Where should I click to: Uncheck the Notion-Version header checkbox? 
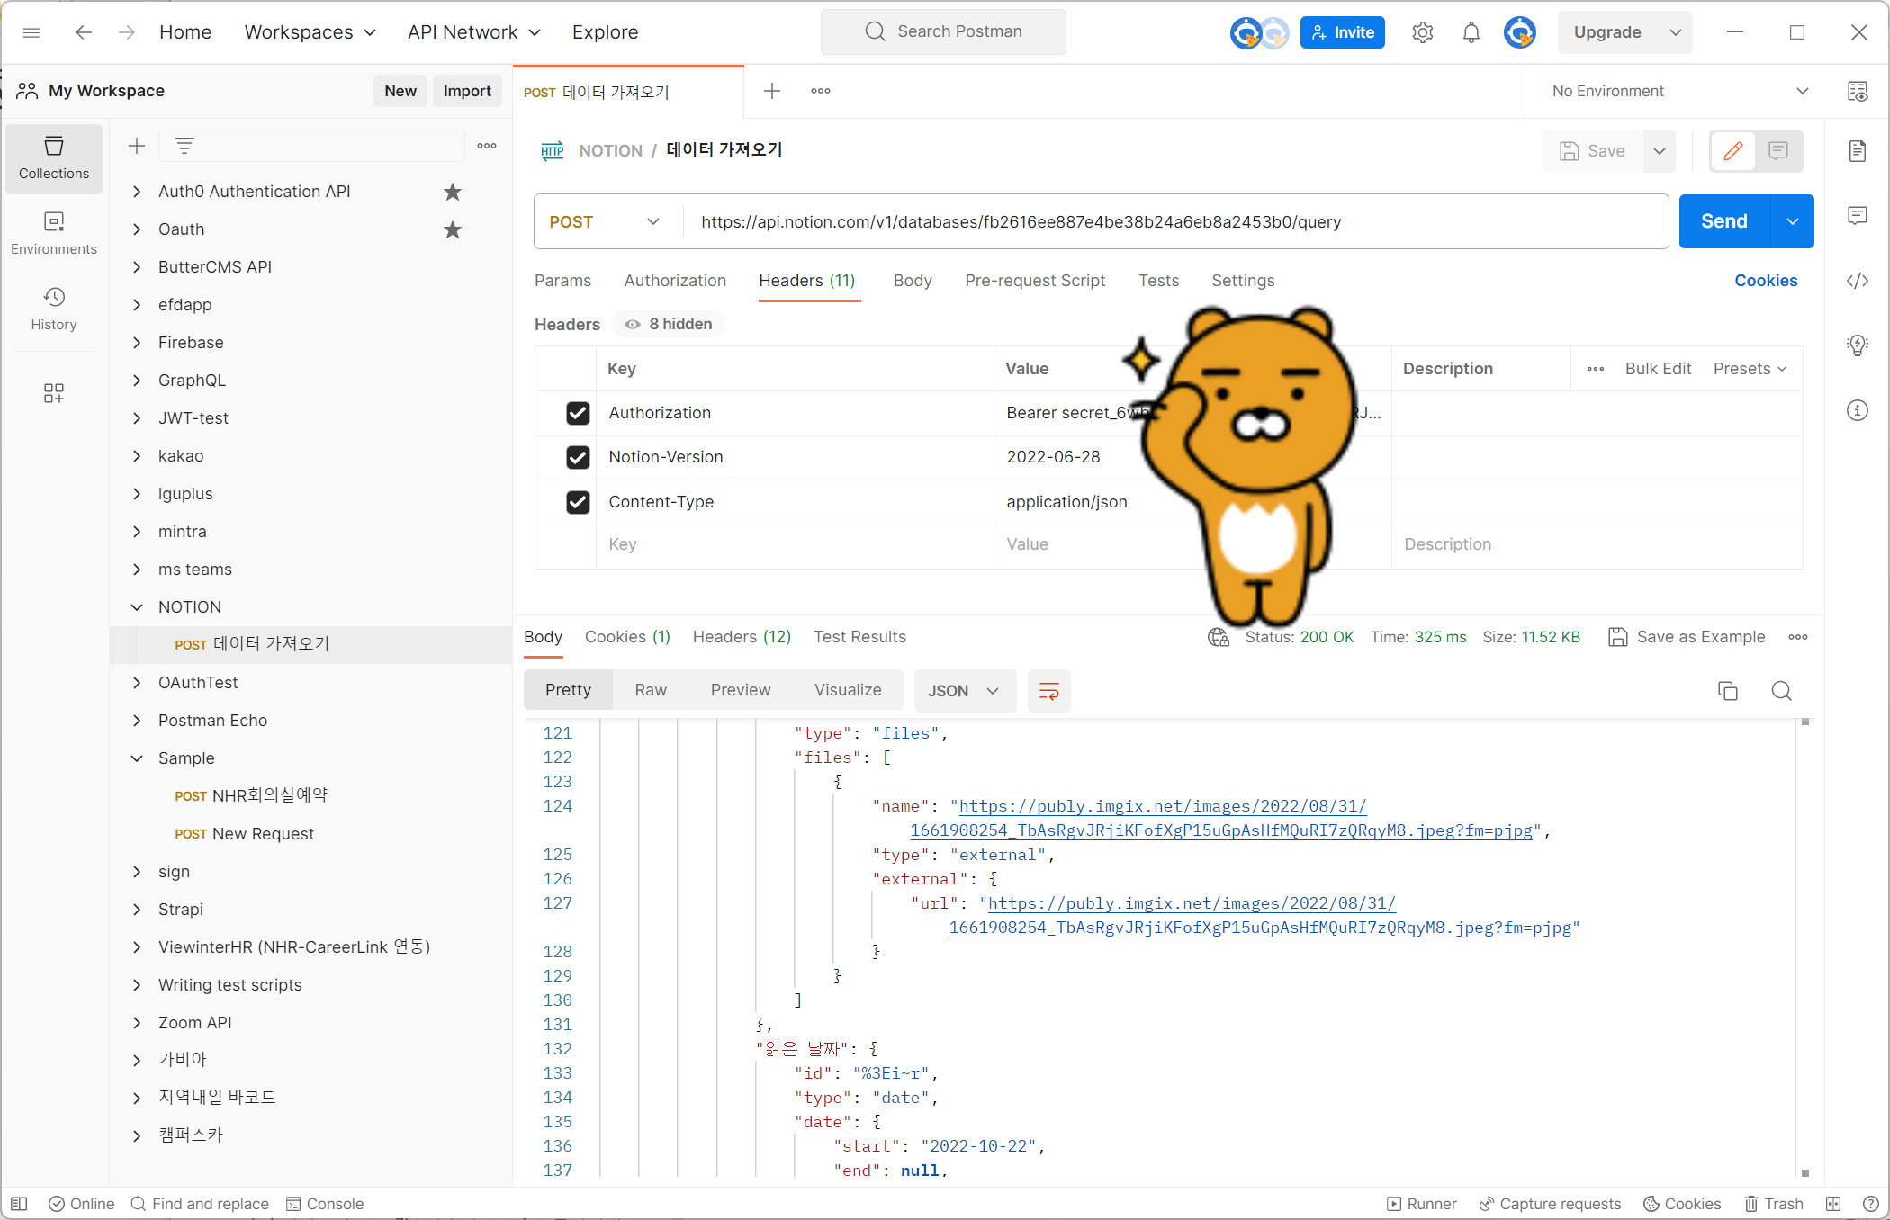coord(578,457)
